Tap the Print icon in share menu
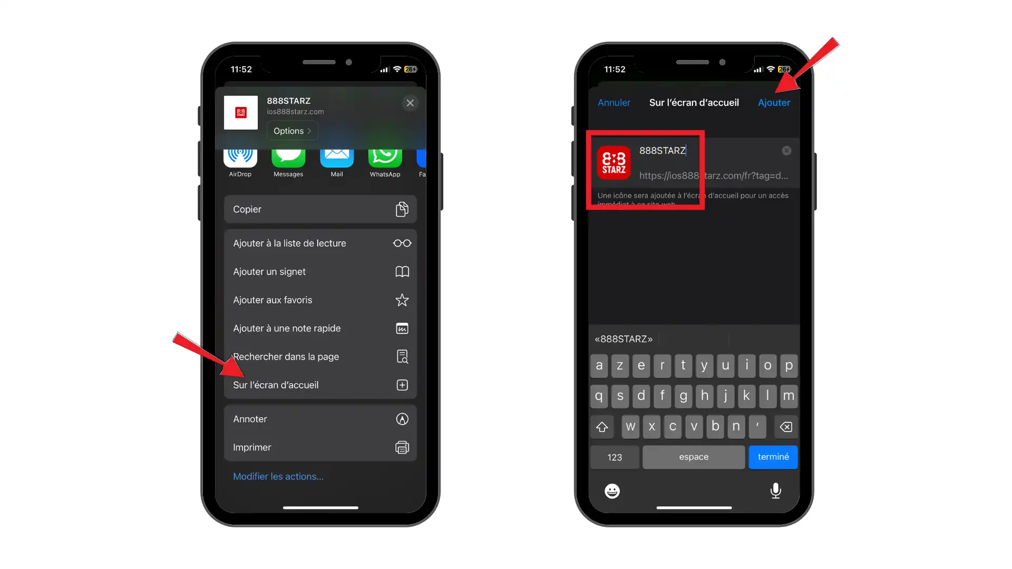 pos(402,447)
